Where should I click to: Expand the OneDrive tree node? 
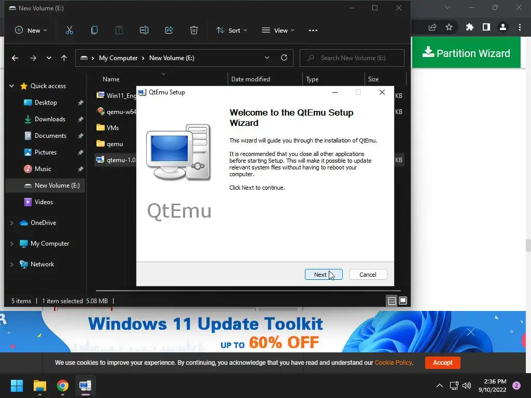(12, 223)
